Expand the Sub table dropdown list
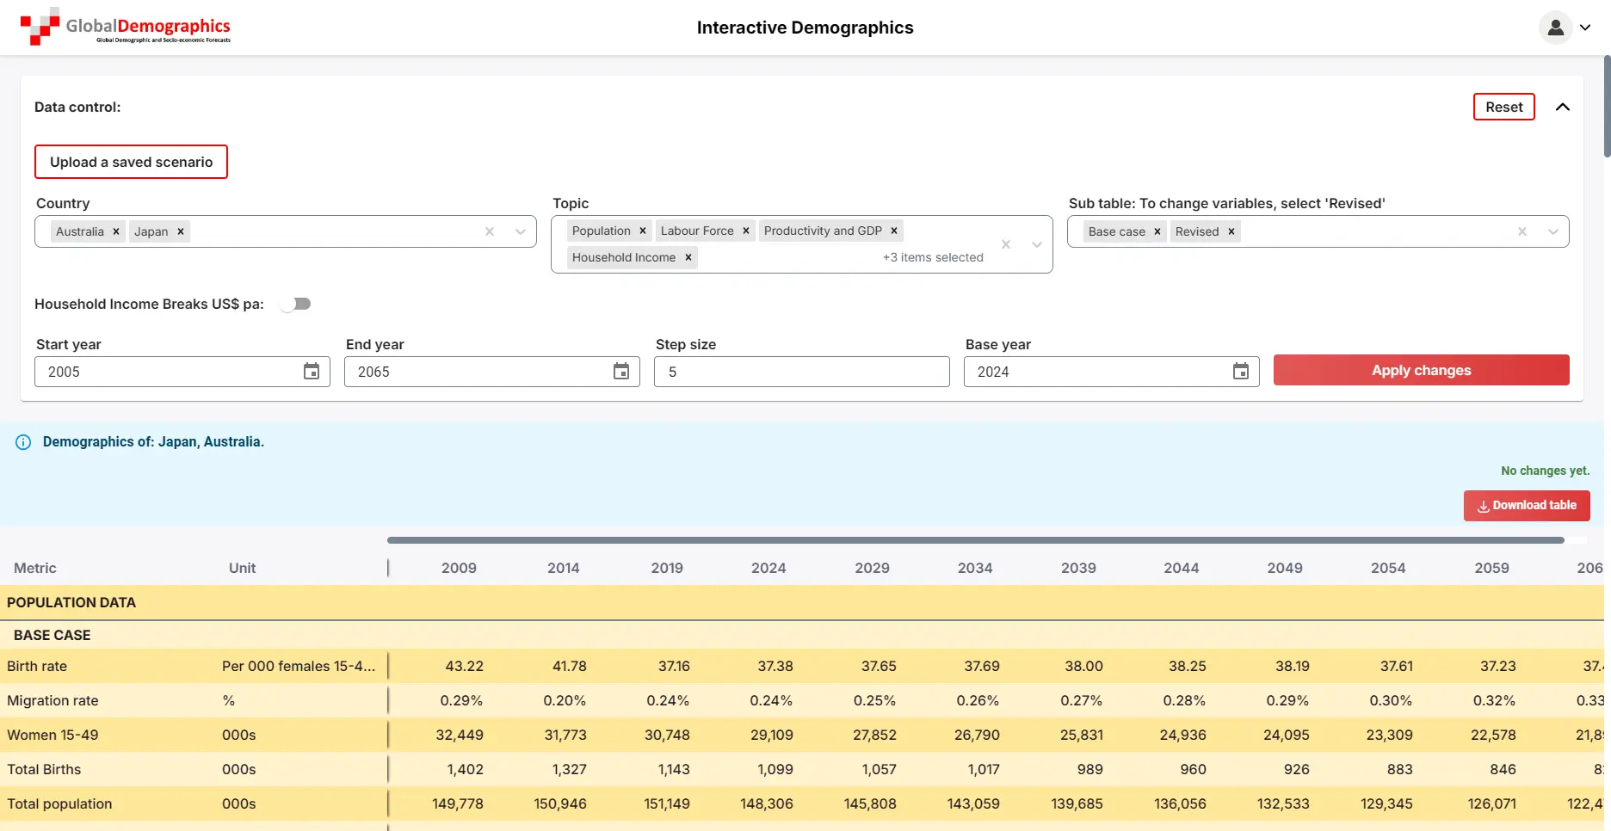 pos(1553,231)
